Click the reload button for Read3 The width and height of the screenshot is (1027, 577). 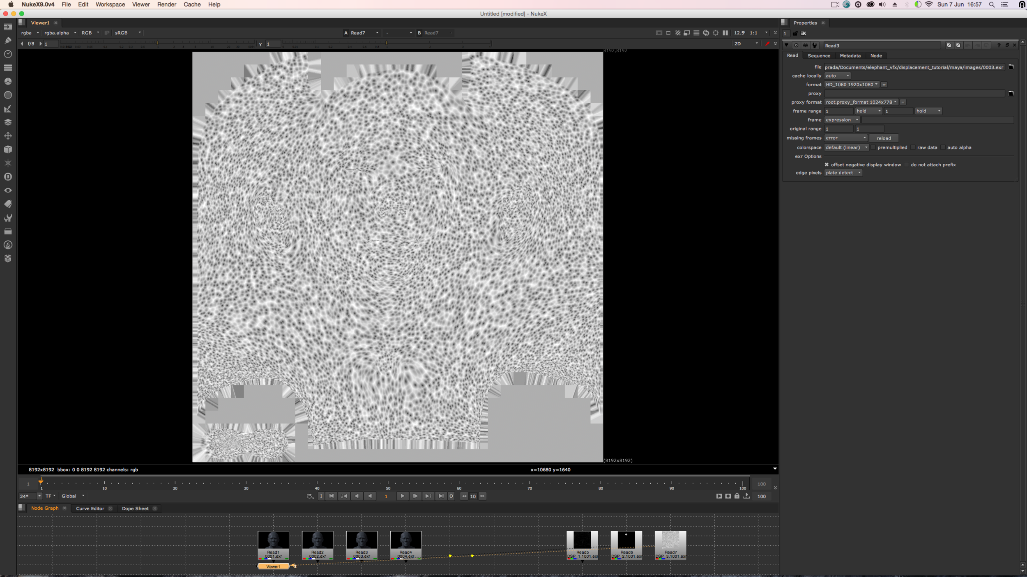[884, 138]
